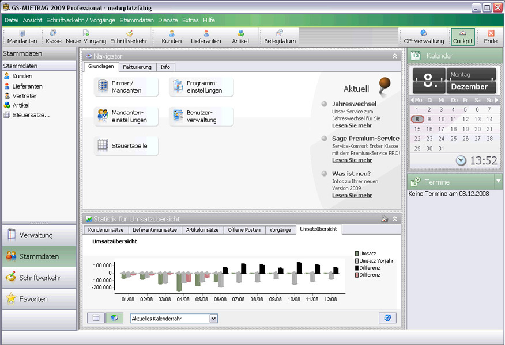Switch to the Navigator Info tab

165,67
